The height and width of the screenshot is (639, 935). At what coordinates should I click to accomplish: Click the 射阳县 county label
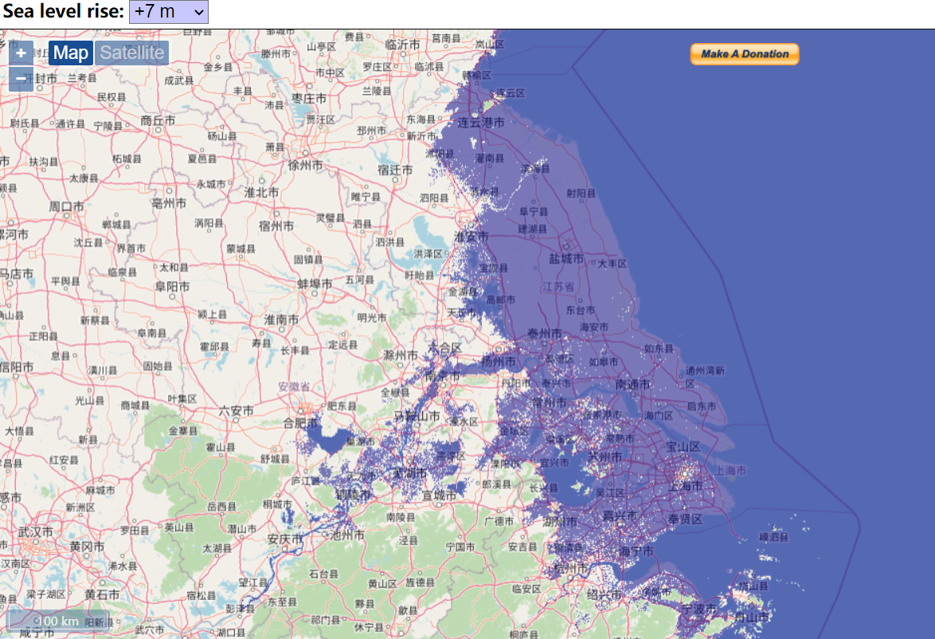pos(581,194)
